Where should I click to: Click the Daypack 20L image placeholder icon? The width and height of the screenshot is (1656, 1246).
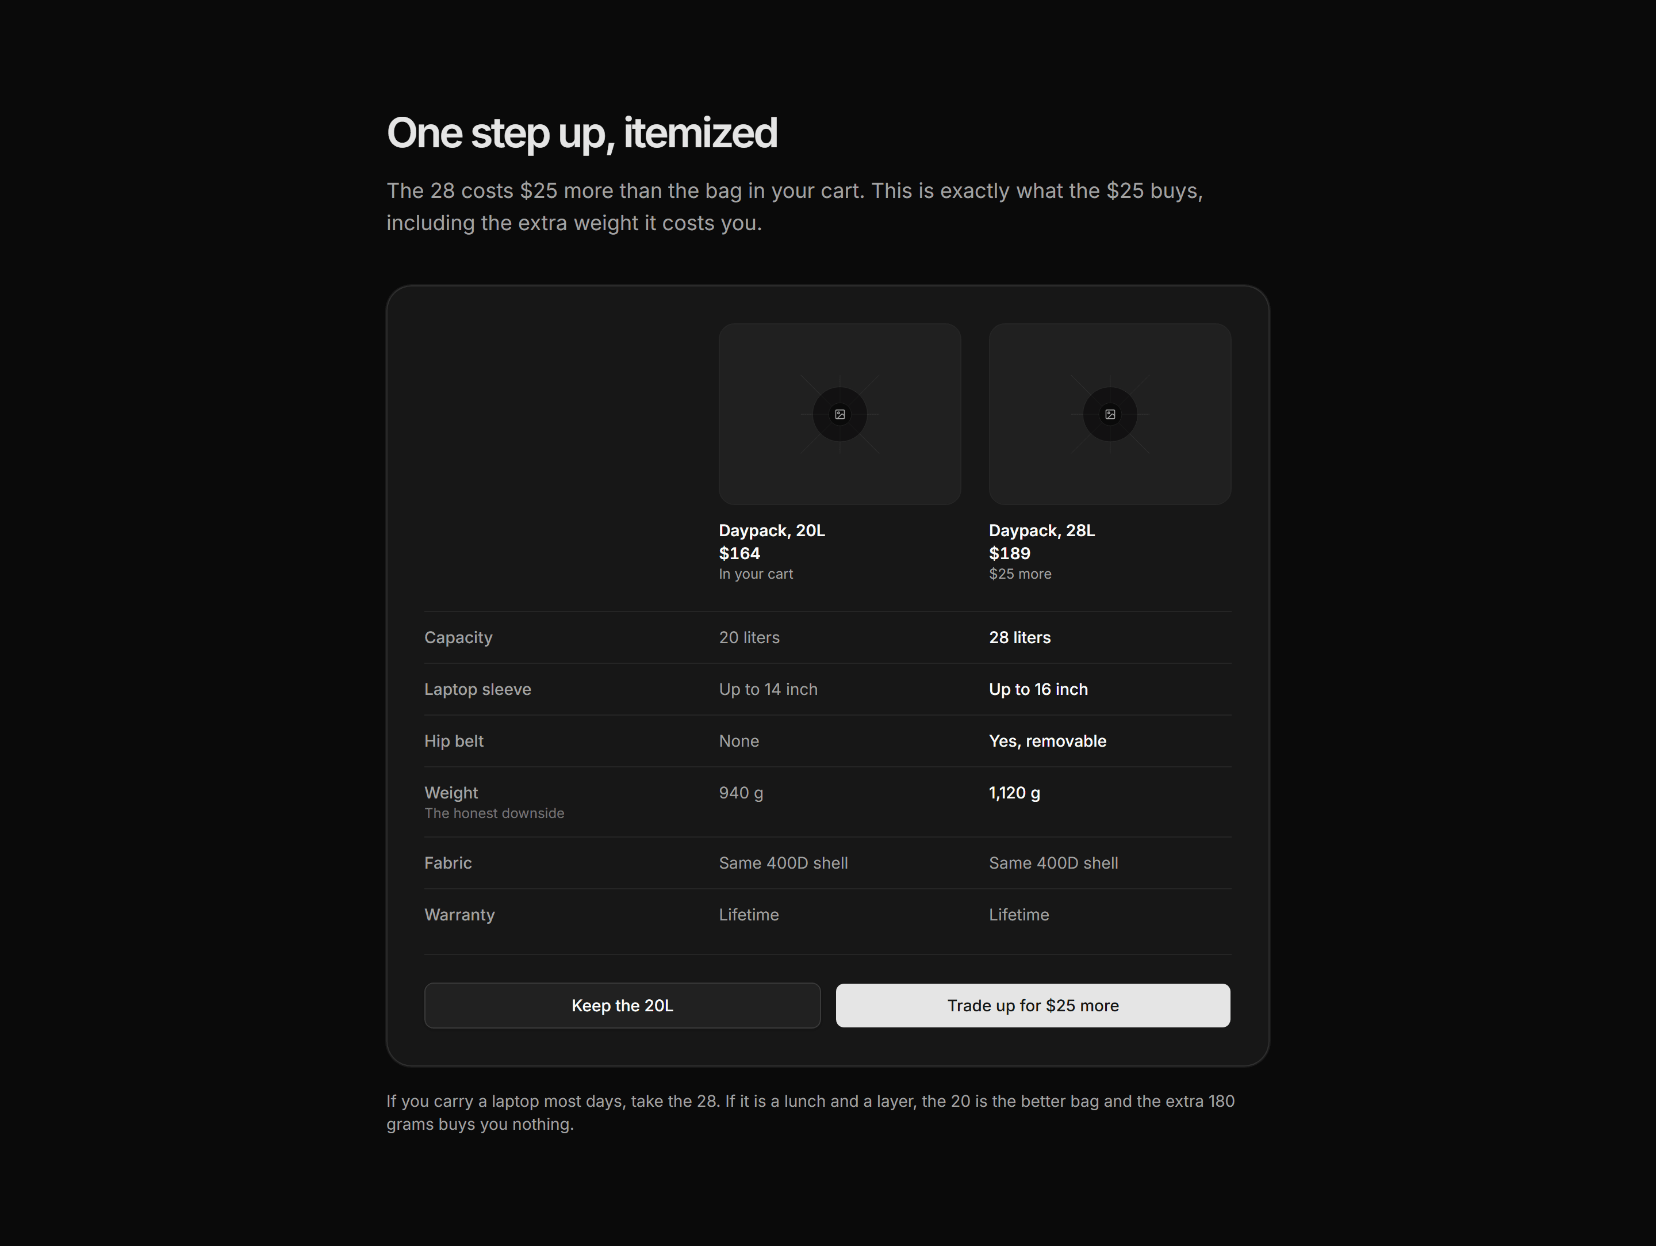pos(840,414)
